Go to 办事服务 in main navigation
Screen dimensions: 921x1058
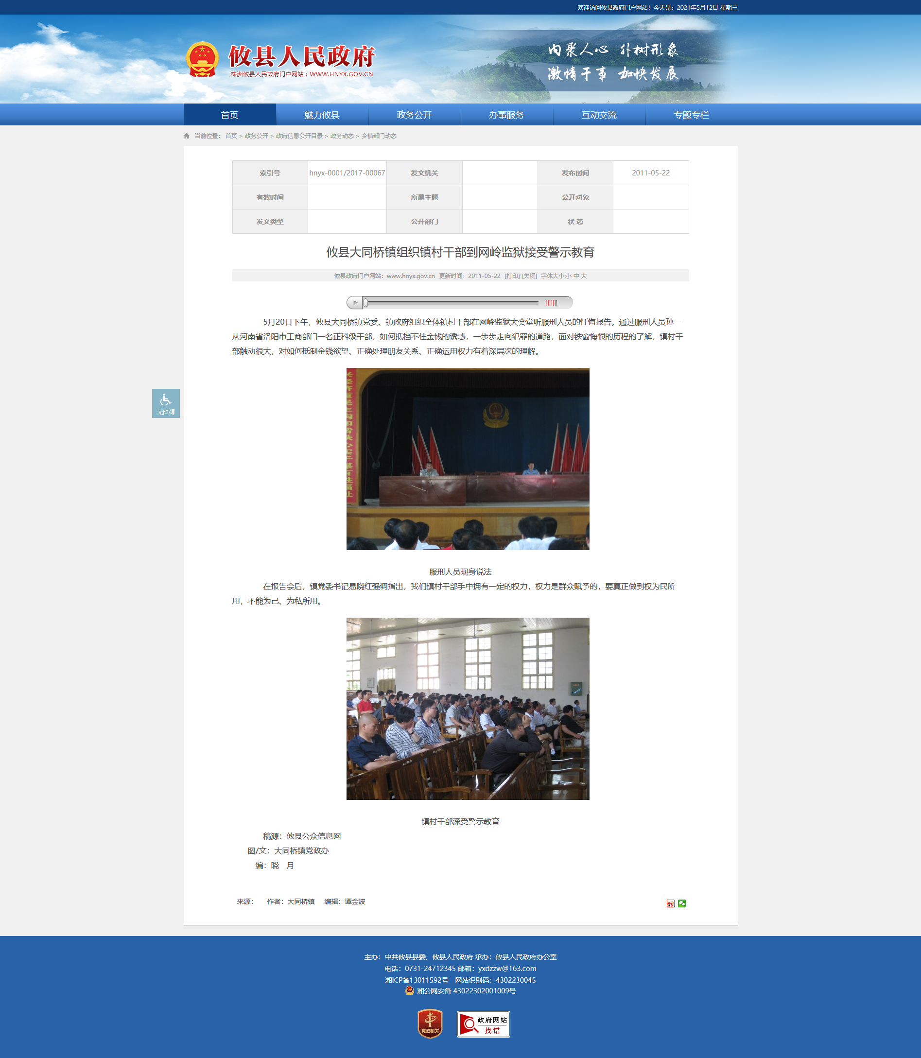coord(506,115)
